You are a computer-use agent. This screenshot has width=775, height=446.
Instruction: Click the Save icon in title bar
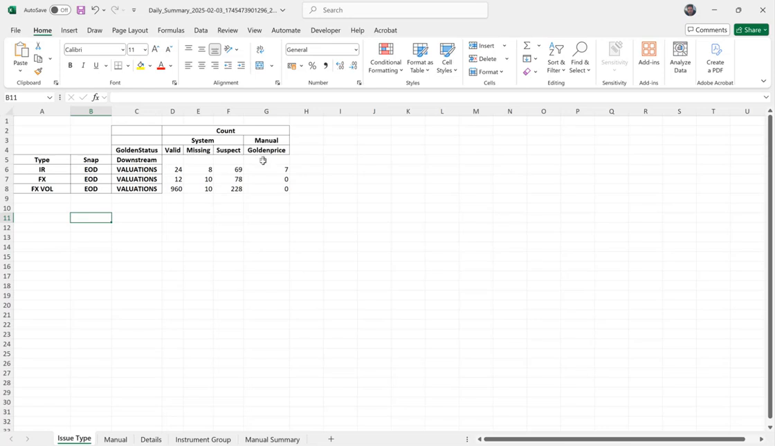pyautogui.click(x=81, y=10)
